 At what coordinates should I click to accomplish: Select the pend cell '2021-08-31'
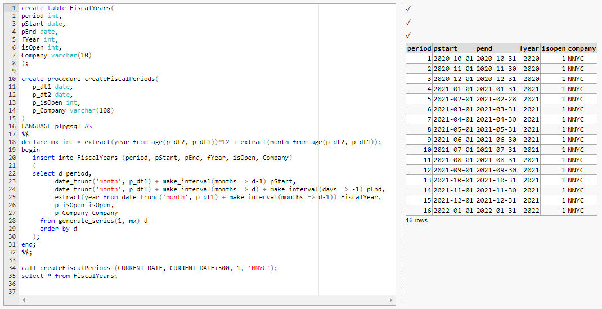(496, 160)
